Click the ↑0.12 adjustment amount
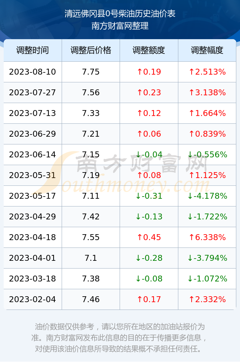240x362 pixels. tap(149, 113)
